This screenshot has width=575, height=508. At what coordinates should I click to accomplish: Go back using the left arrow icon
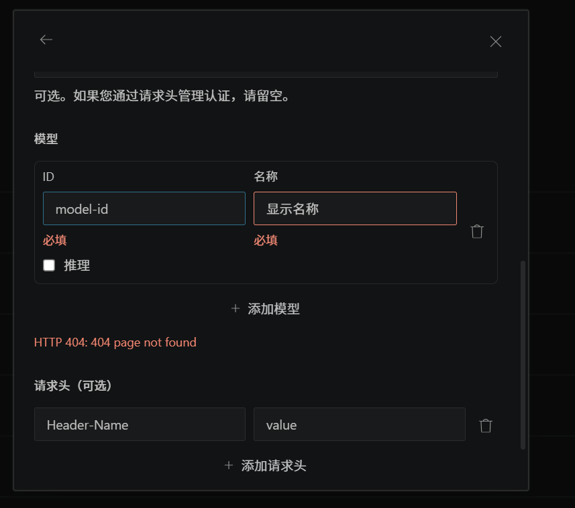(x=46, y=40)
